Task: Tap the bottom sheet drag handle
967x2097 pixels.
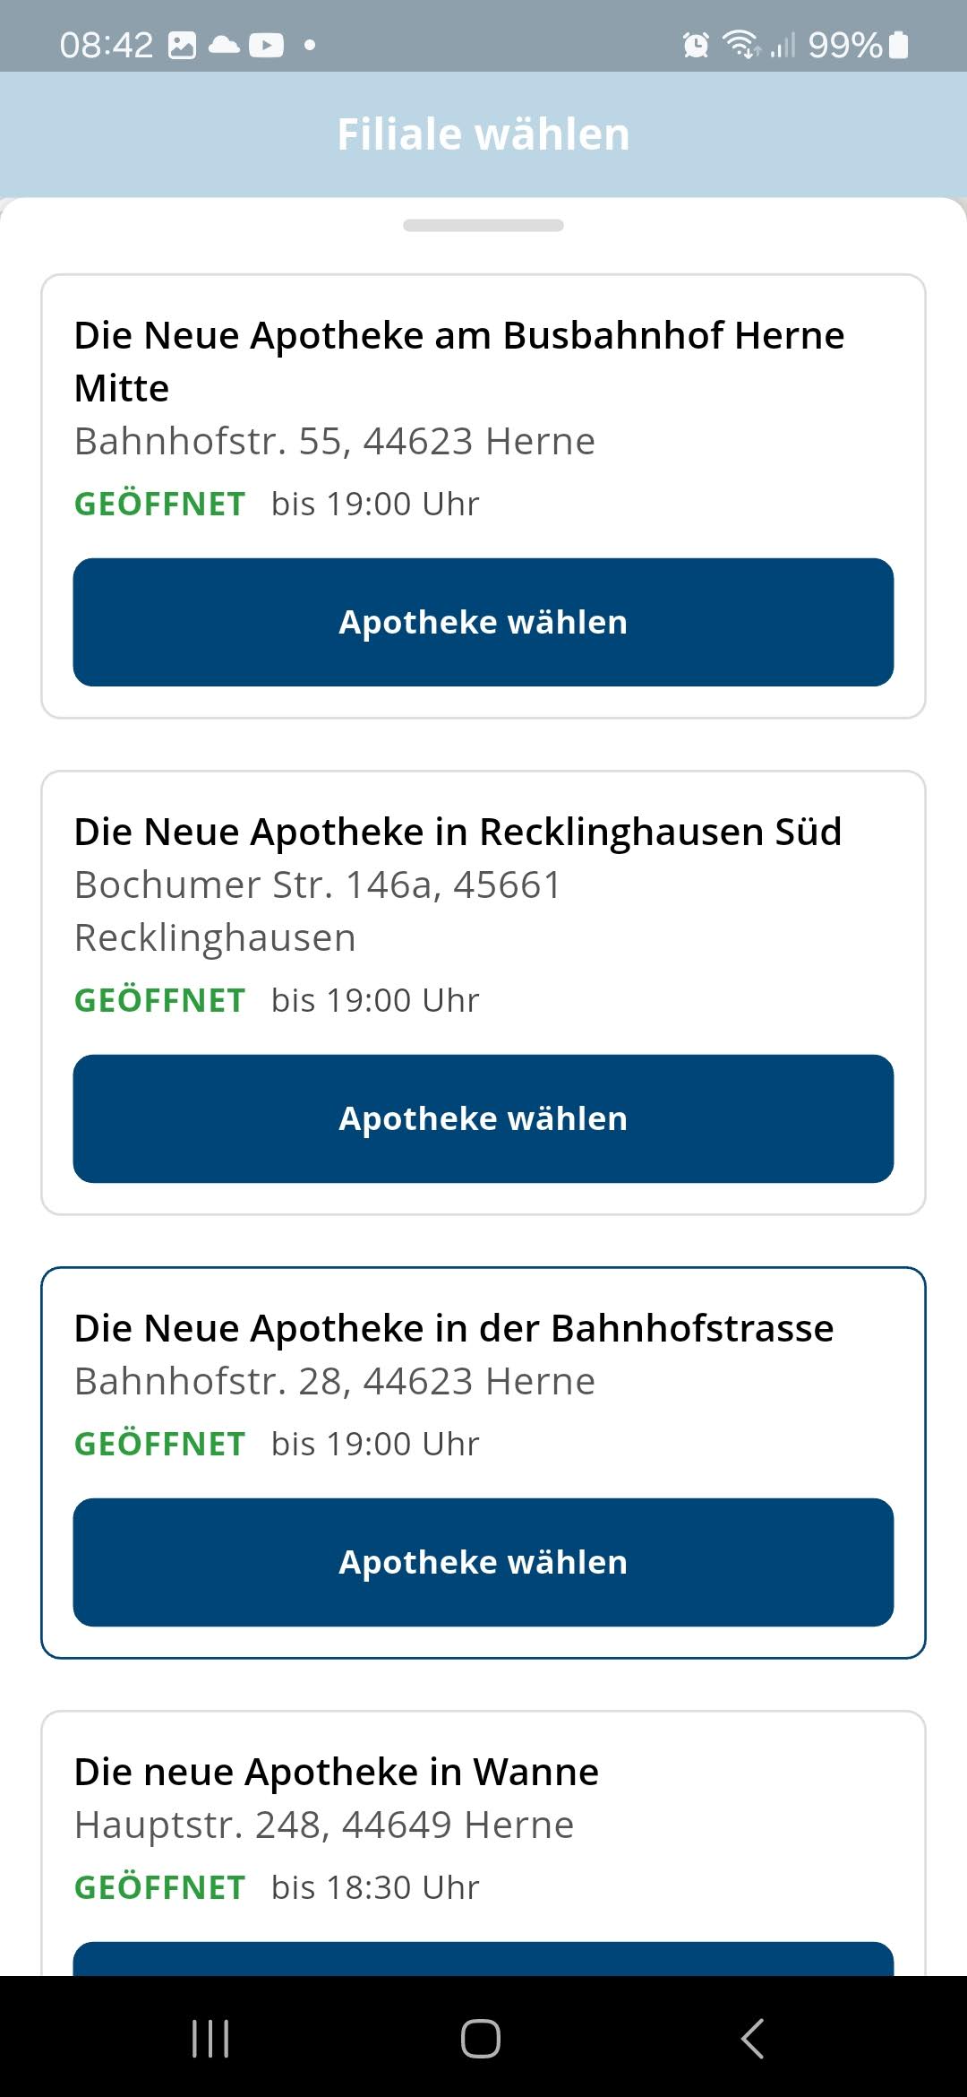Action: click(483, 225)
